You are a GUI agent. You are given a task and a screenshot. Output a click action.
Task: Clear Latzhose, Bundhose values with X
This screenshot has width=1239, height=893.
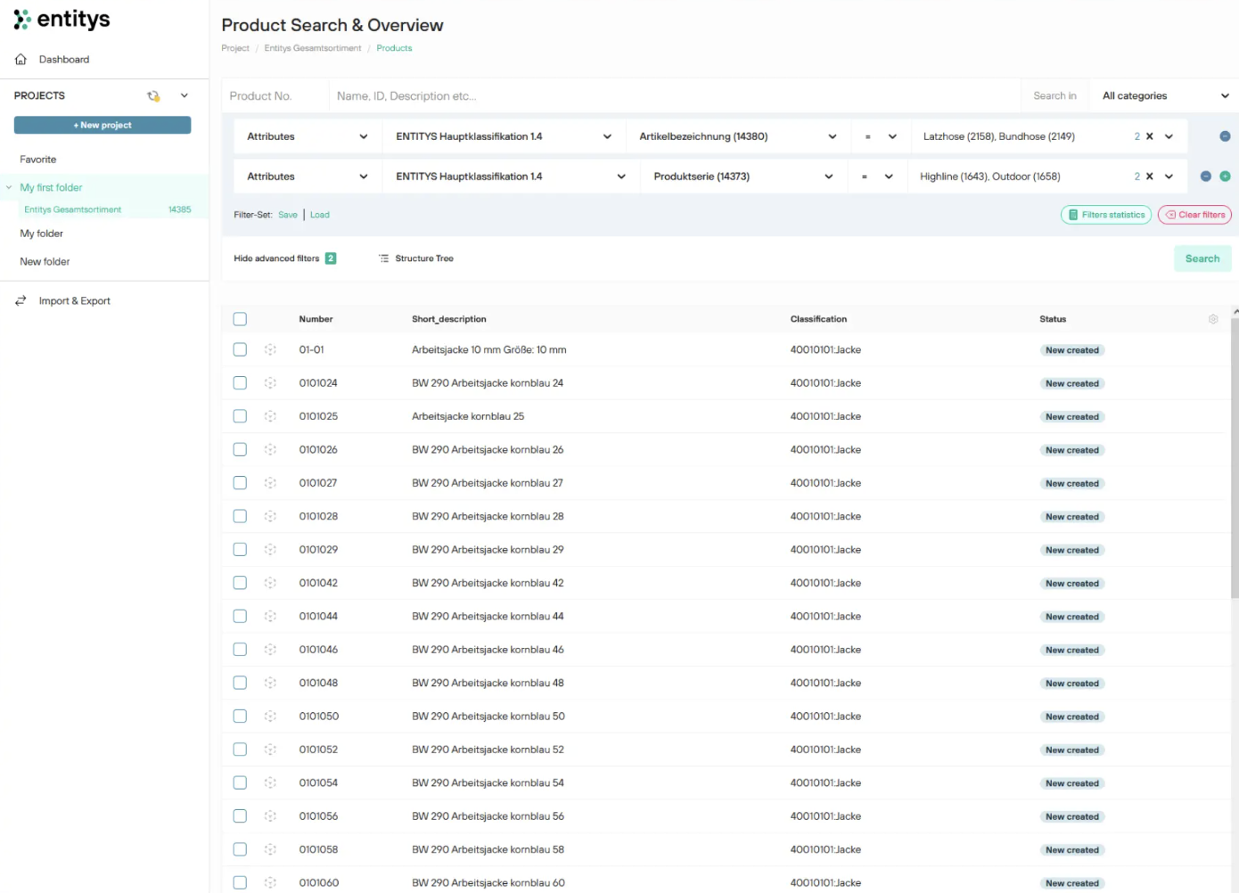point(1150,136)
